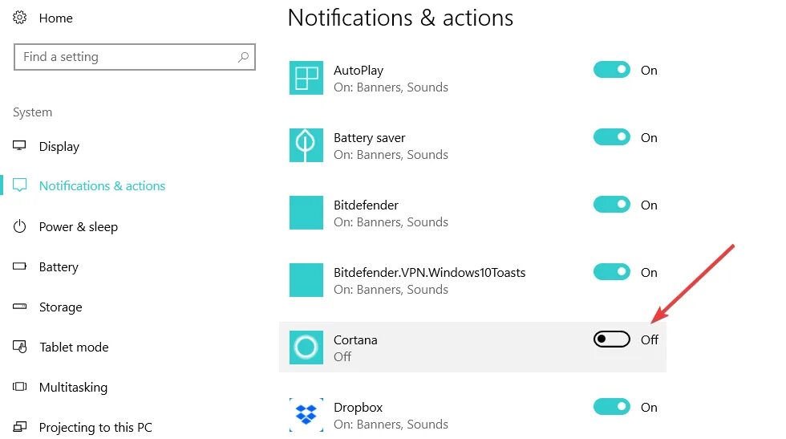Click the Cortana circle icon

coord(306,348)
